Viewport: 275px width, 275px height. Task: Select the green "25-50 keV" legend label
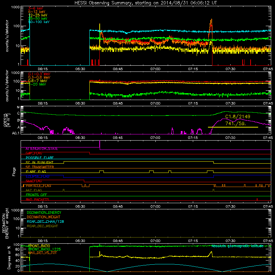(37, 19)
